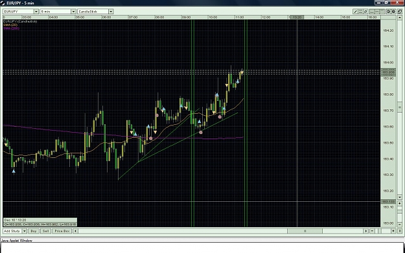Image resolution: width=405 pixels, height=253 pixels.
Task: Click the 163.00 price axis label
Action: pos(388,223)
